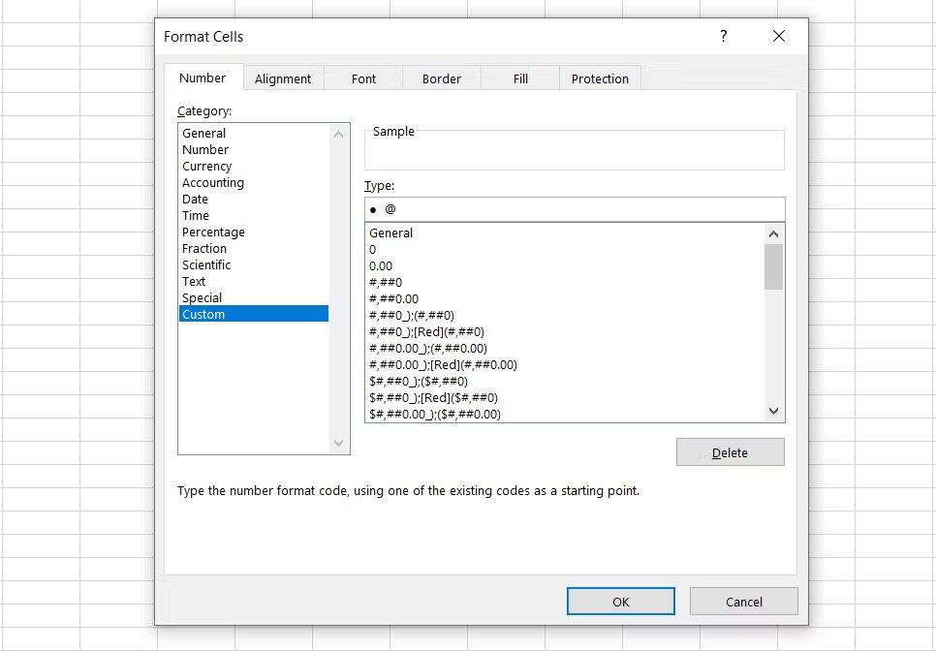Confirm the format with OK

(620, 601)
